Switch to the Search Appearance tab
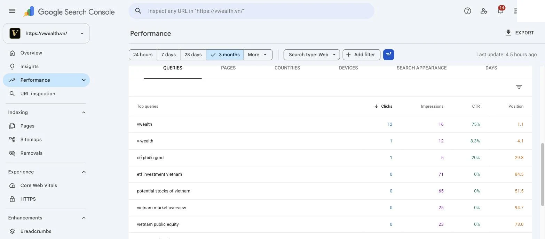 pyautogui.click(x=421, y=68)
